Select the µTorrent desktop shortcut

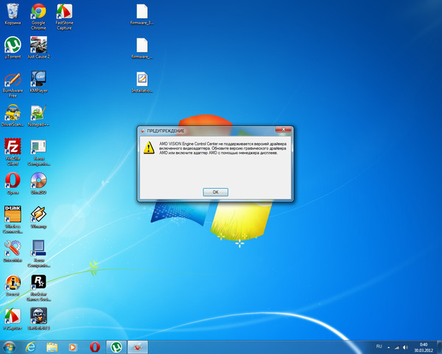13,47
